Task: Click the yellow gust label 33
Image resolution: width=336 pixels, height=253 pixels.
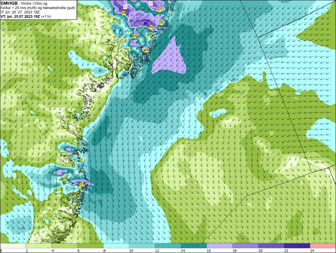Action: pyautogui.click(x=82, y=184)
